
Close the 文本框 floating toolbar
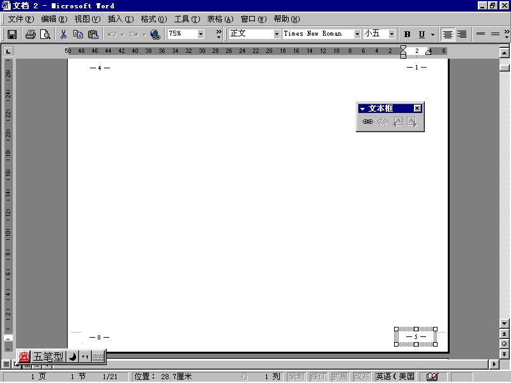click(417, 109)
